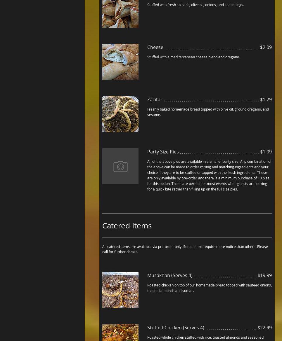Click the Za'atar description about olive oil
The image size is (282, 341).
(x=208, y=112)
